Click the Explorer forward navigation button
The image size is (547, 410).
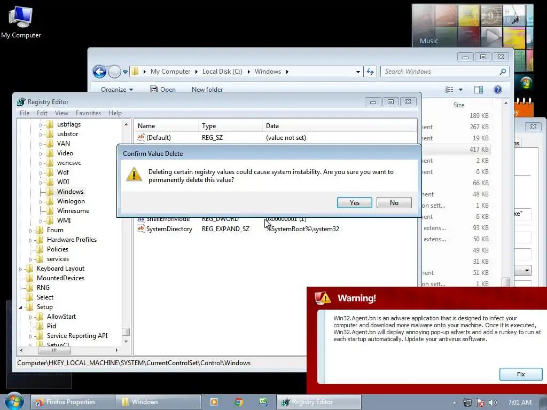[114, 72]
